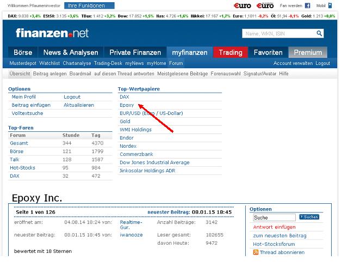Click Account verwalten
This screenshot has width=348, height=279.
(293, 63)
